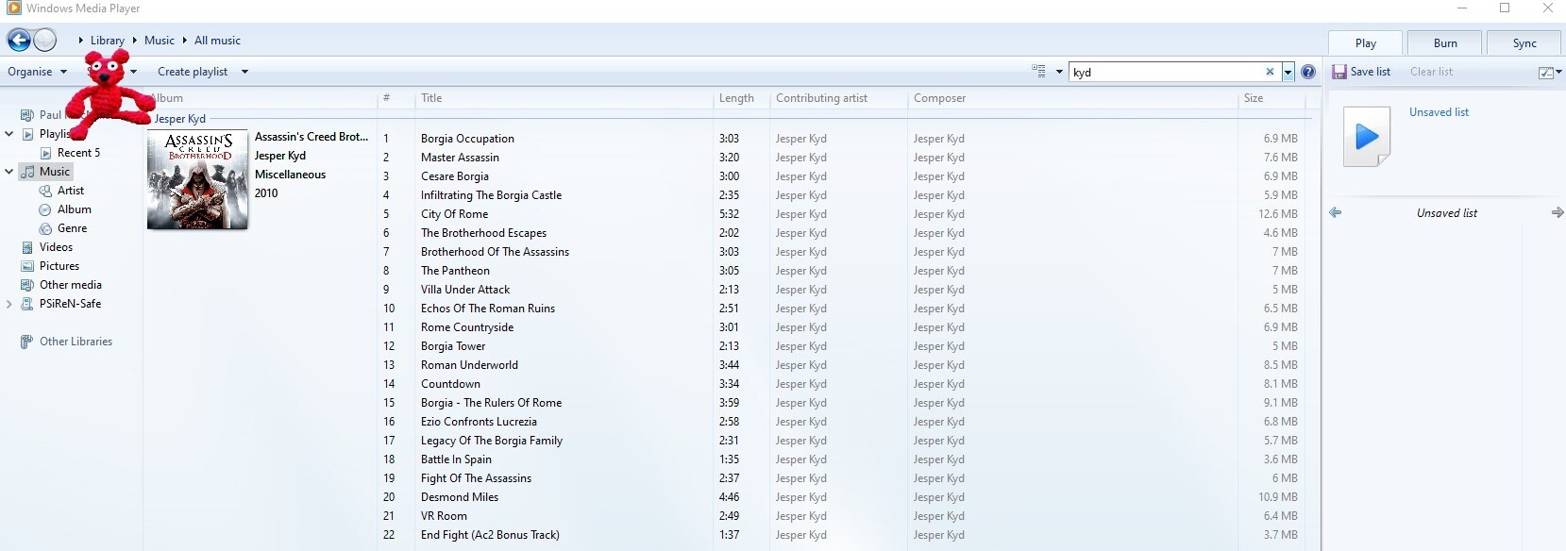Open Help with the question mark icon
This screenshot has width=1566, height=551.
(1308, 72)
